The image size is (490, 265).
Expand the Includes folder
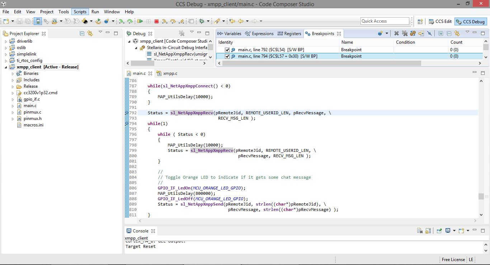[13, 80]
